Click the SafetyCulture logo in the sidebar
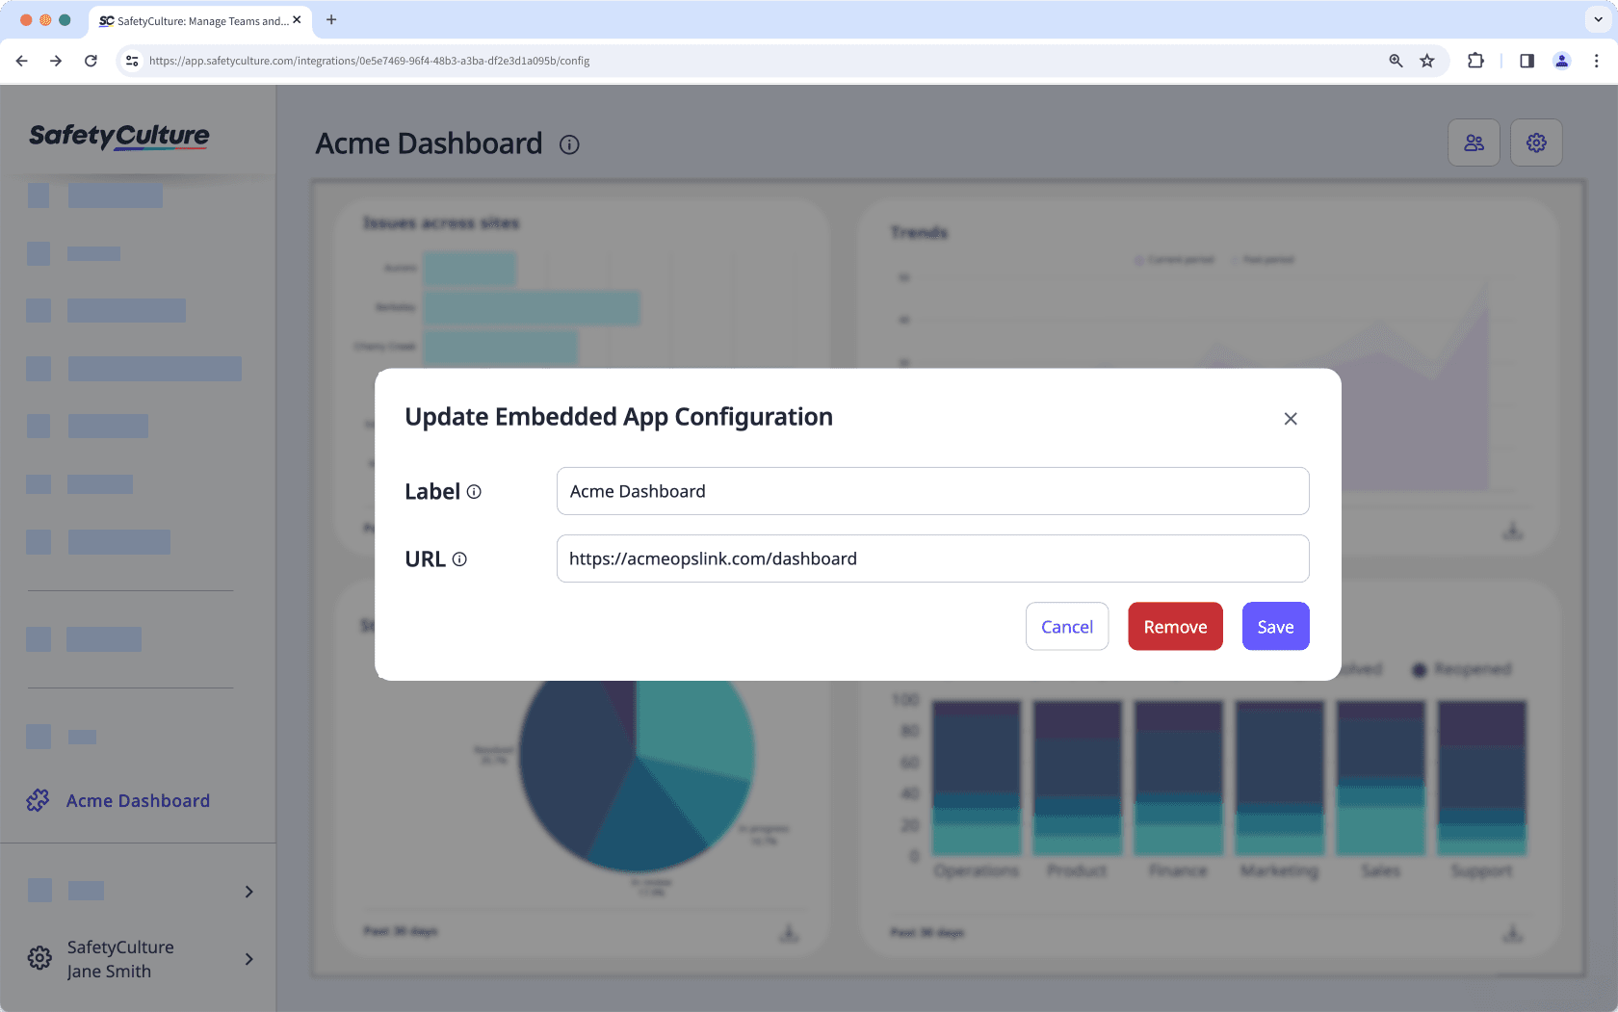The height and width of the screenshot is (1012, 1618). point(117,136)
